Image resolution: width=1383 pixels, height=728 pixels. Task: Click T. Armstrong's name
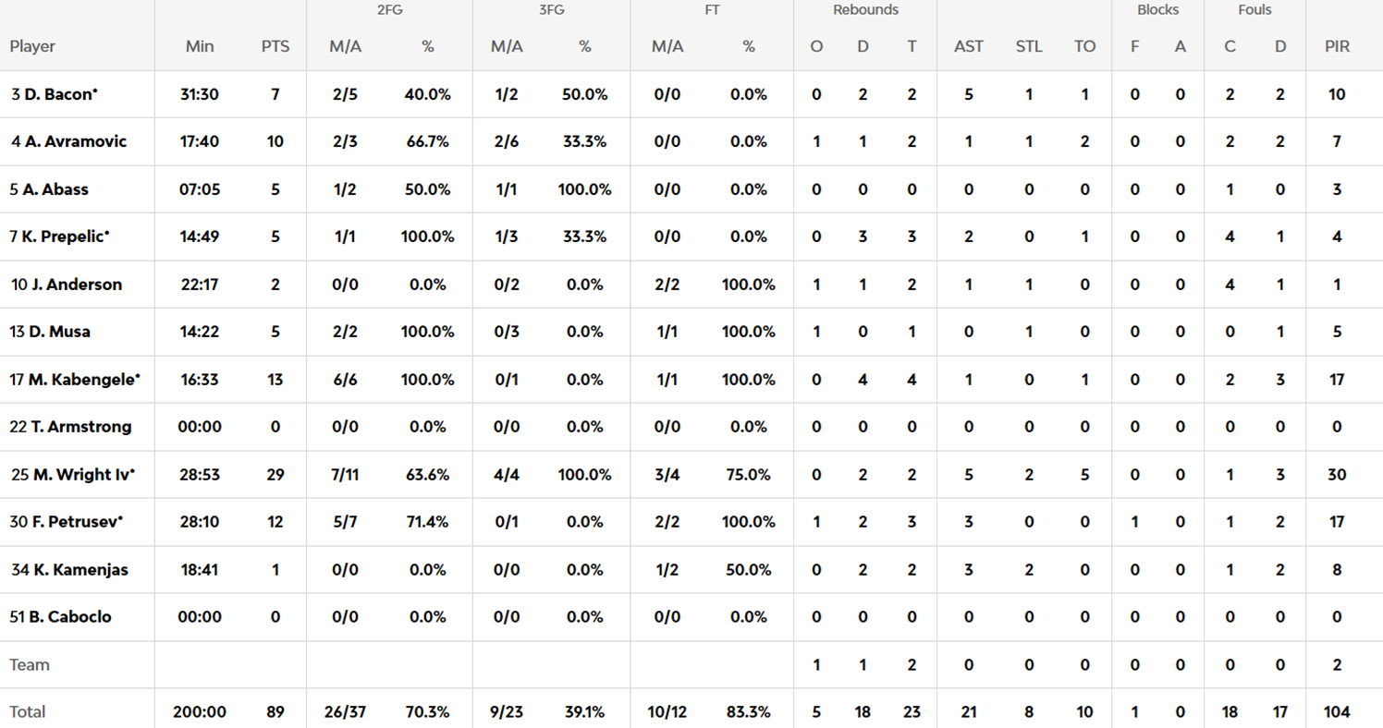[x=80, y=427]
